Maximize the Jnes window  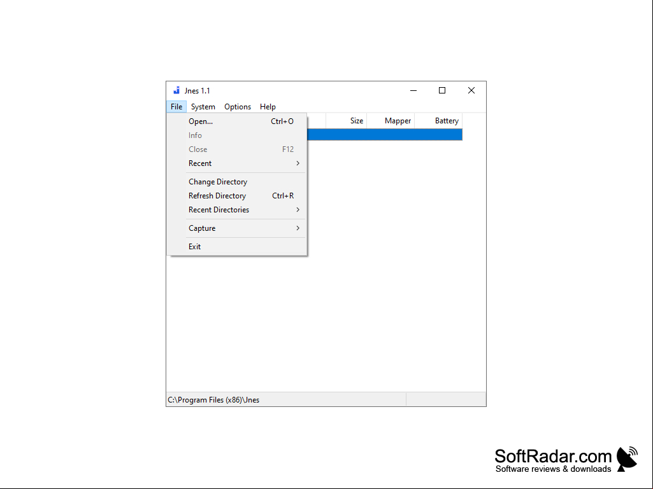[x=442, y=91]
